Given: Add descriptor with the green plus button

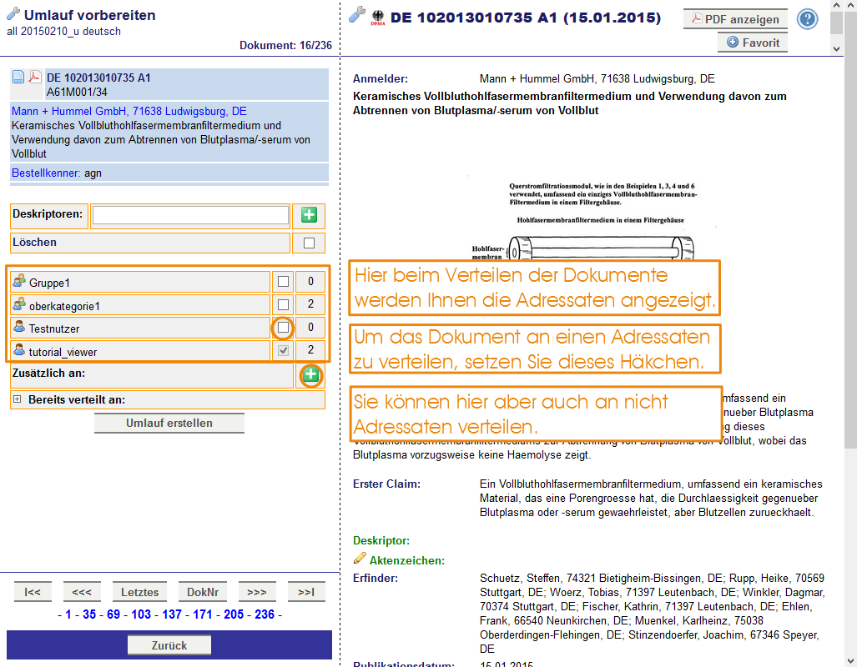Looking at the screenshot, I should pyautogui.click(x=309, y=215).
